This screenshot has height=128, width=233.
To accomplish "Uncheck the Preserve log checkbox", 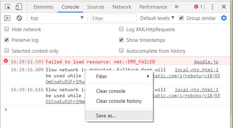I will tap(7, 40).
